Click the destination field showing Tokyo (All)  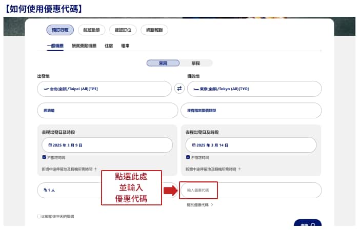tap(251, 89)
